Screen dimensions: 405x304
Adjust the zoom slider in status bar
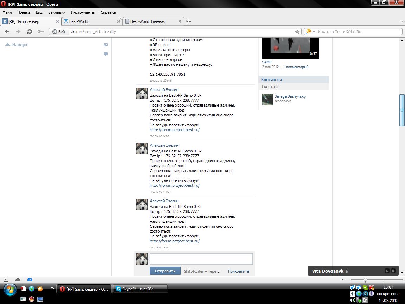click(365, 280)
